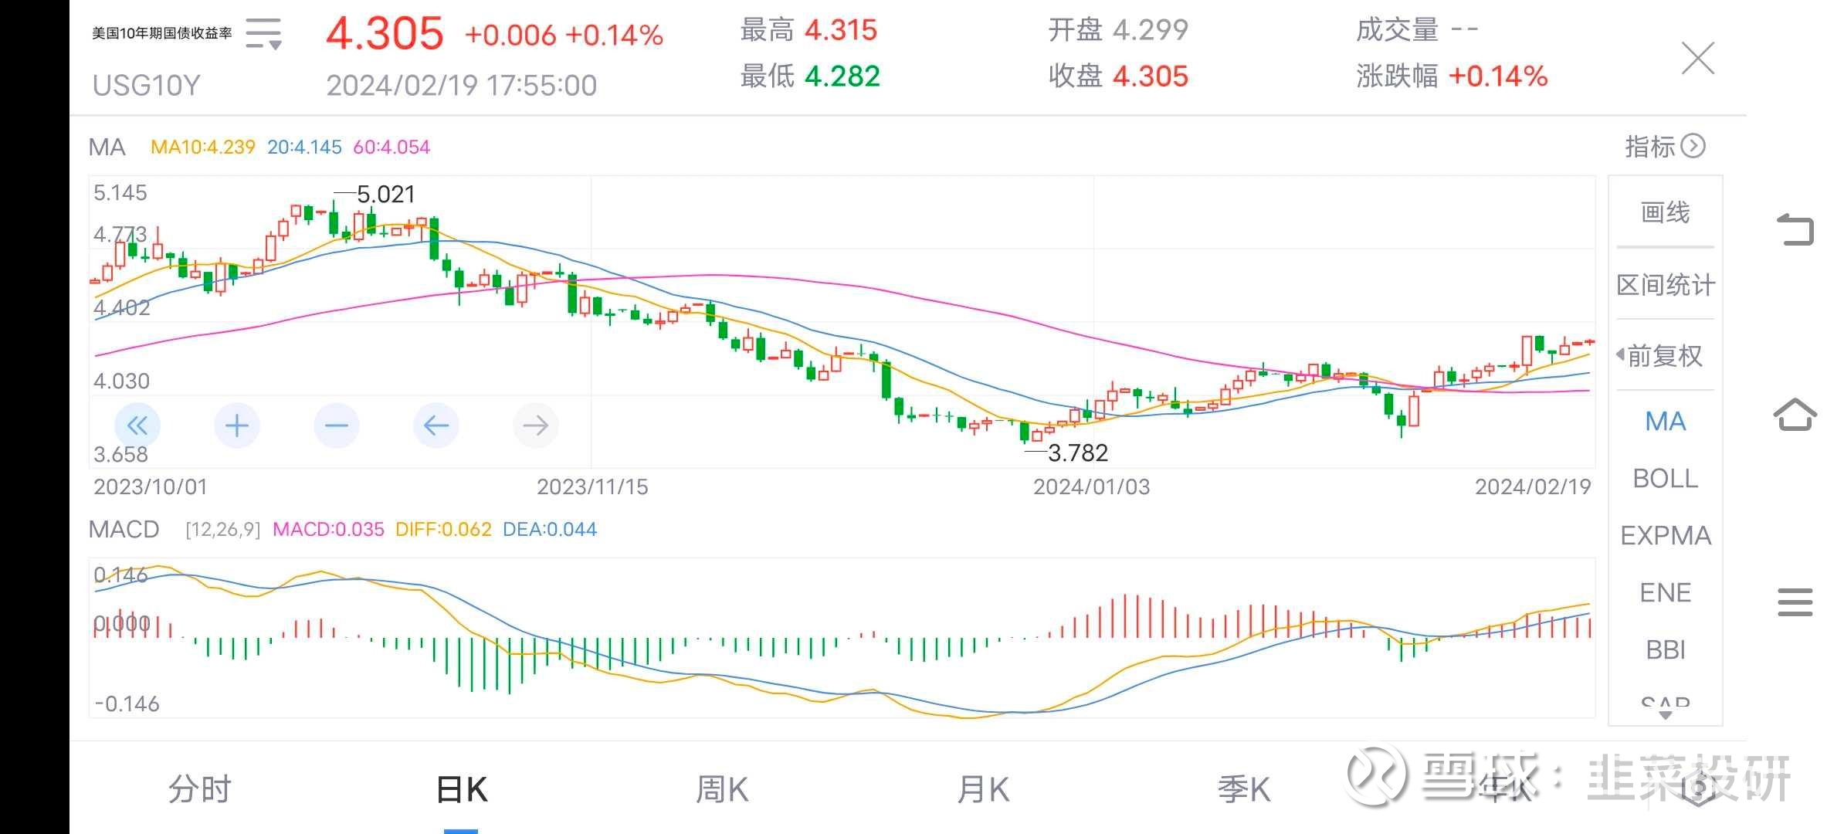Image resolution: width=1844 pixels, height=834 pixels.
Task: Pan chart later using right arrow icon
Action: tap(535, 425)
